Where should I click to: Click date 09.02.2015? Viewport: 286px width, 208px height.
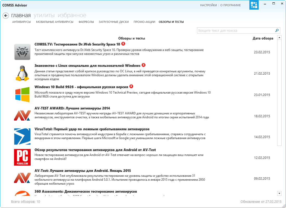[x=262, y=179]
